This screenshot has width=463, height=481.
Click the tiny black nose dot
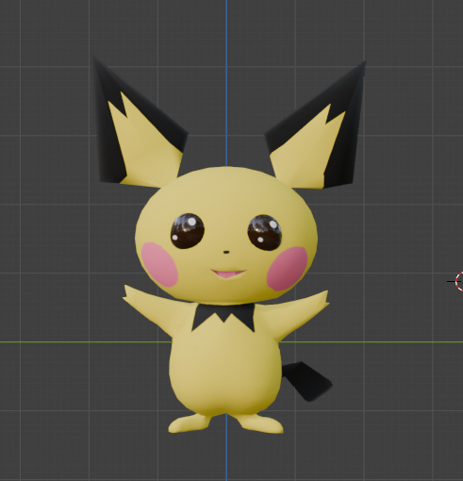[x=226, y=252]
